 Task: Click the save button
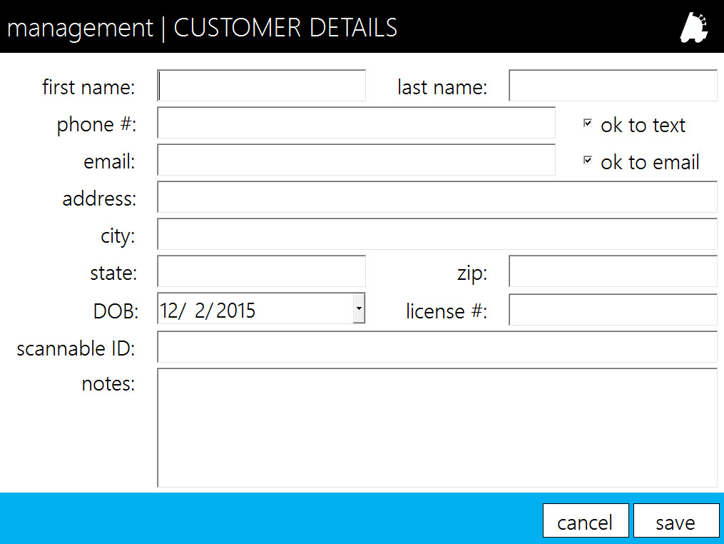(676, 520)
